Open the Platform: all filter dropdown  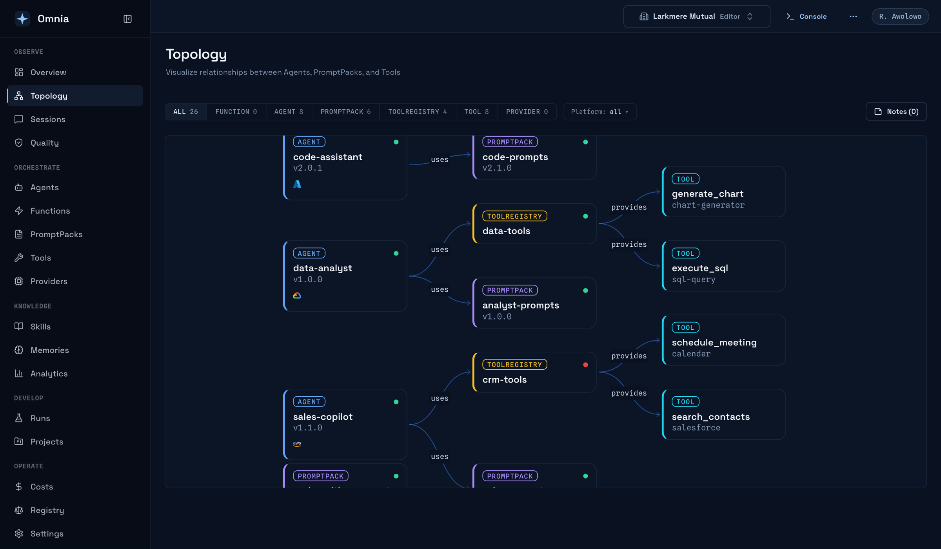(599, 112)
